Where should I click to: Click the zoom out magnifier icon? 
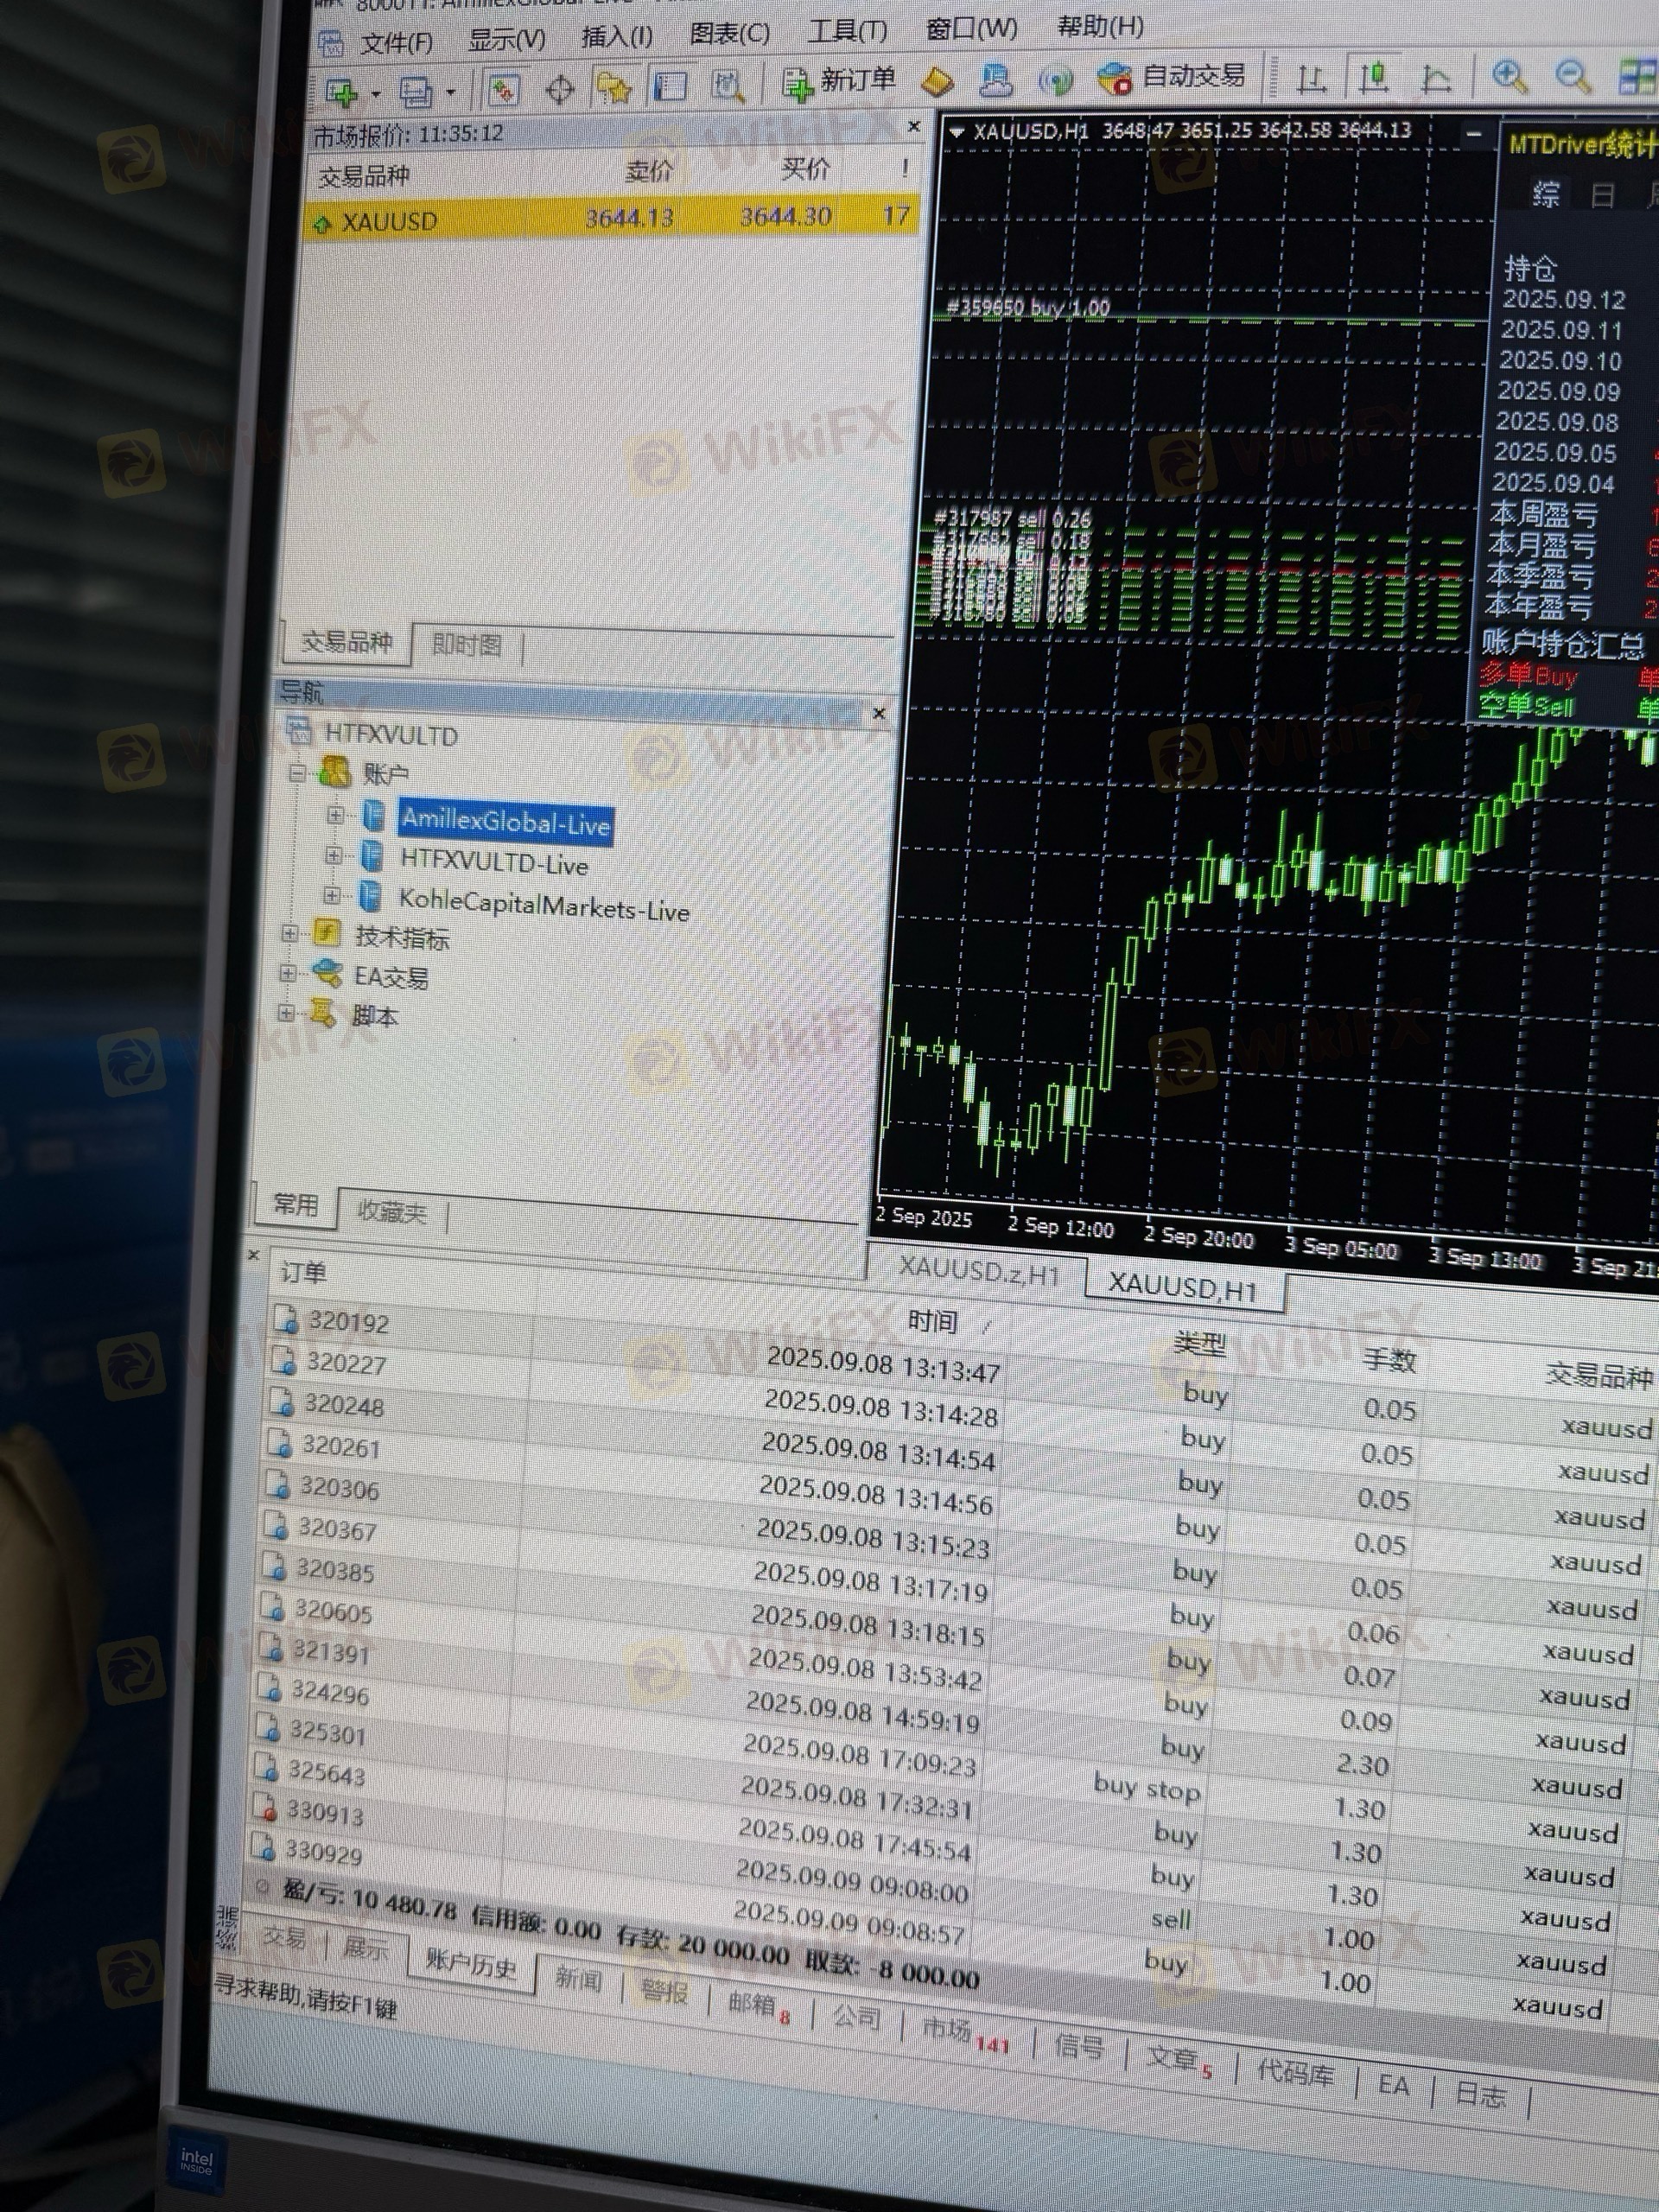pos(1573,76)
